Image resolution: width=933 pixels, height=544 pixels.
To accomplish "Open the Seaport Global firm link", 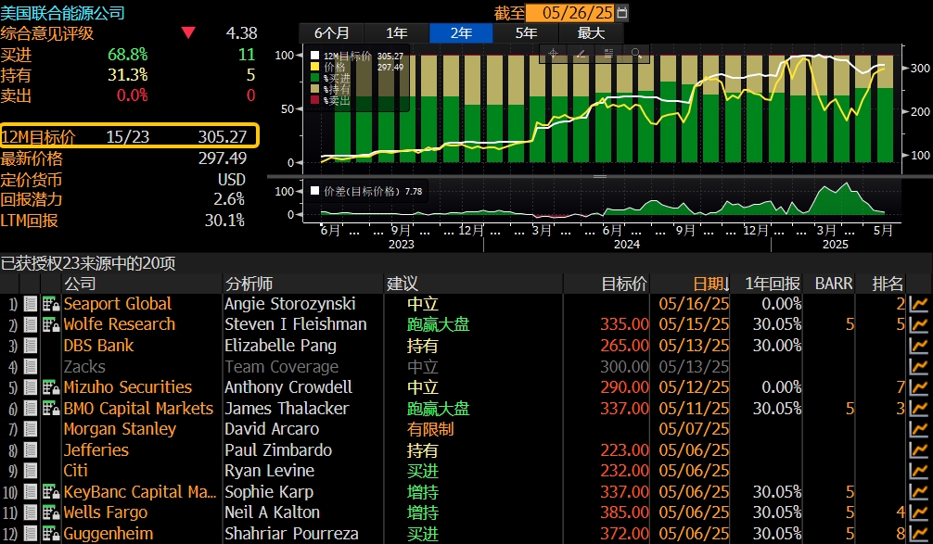I will (x=117, y=304).
